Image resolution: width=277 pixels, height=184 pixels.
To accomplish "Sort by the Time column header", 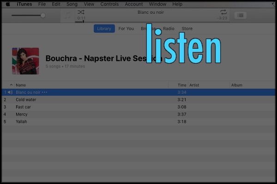I will coord(182,85).
